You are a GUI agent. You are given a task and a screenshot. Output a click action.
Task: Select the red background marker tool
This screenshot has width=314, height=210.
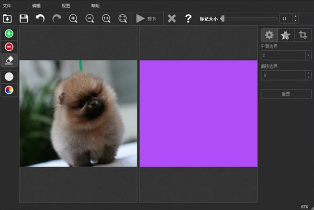(x=9, y=47)
